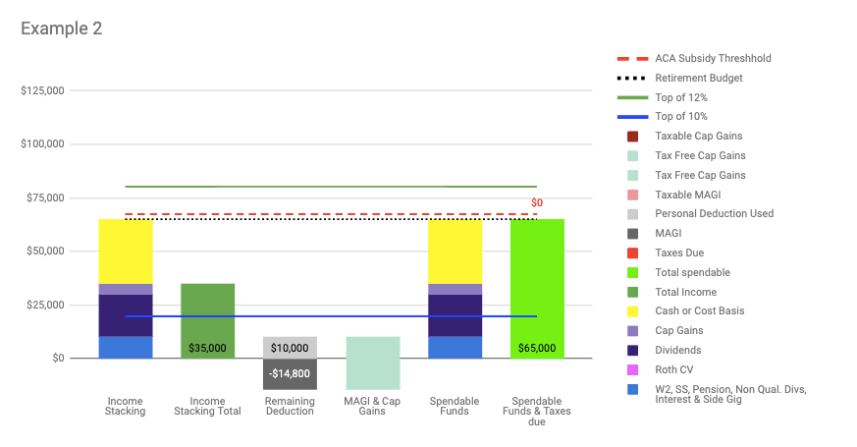
Task: Select the blue Top of 10% legend line
Action: [x=631, y=117]
